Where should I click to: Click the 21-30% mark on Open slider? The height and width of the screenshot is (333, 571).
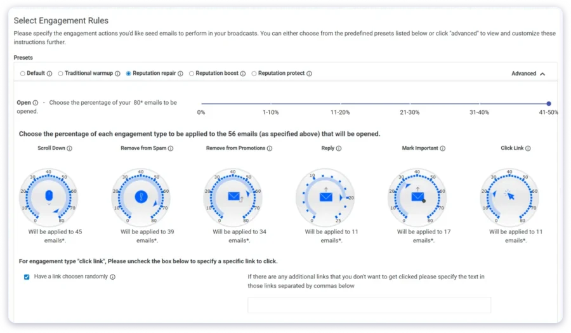click(x=410, y=104)
